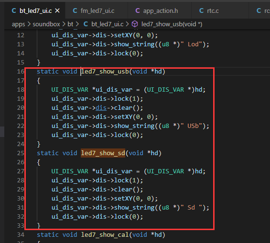The height and width of the screenshot is (243, 270).
Task: Click the underlined dis link on line 20
Action: tap(101, 108)
